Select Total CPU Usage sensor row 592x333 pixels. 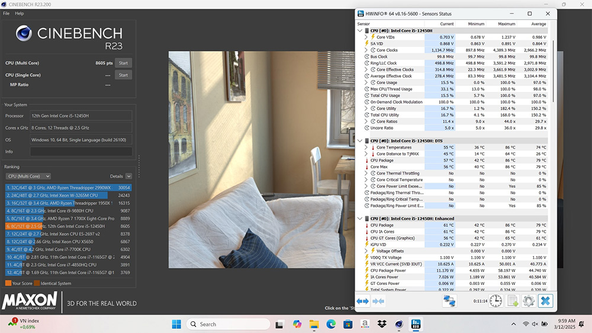coord(455,95)
